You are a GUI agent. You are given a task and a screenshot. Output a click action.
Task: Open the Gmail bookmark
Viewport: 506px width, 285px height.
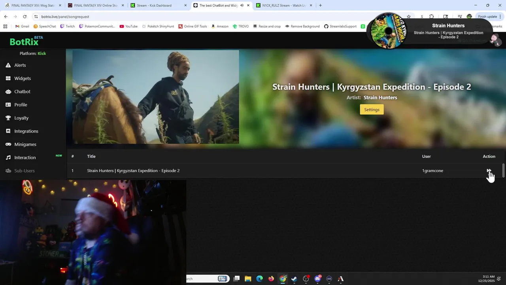(22, 27)
